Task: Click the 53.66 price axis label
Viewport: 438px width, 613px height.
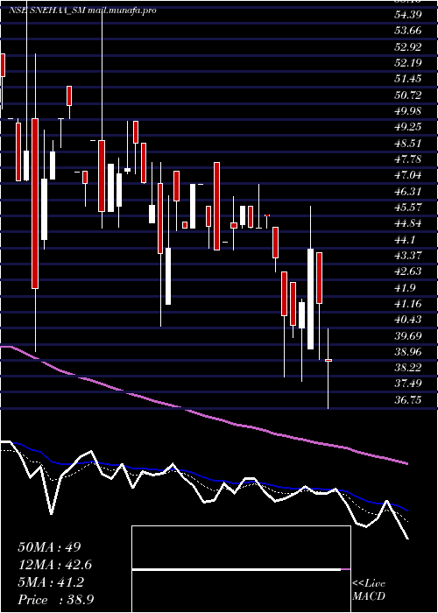Action: [x=406, y=31]
